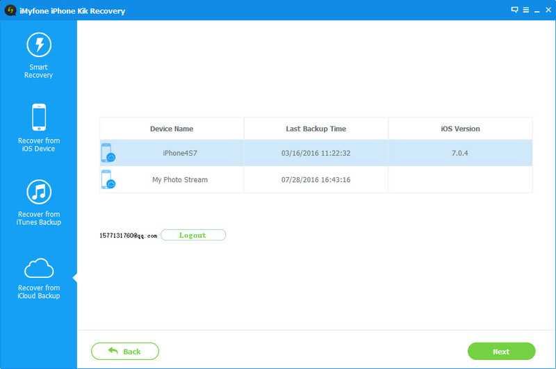This screenshot has width=556, height=369.
Task: Click the 7.0.4 iOS version cell
Action: 460,153
